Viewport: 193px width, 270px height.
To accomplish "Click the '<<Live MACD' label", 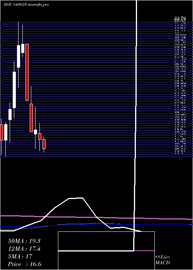I will 163,260.
